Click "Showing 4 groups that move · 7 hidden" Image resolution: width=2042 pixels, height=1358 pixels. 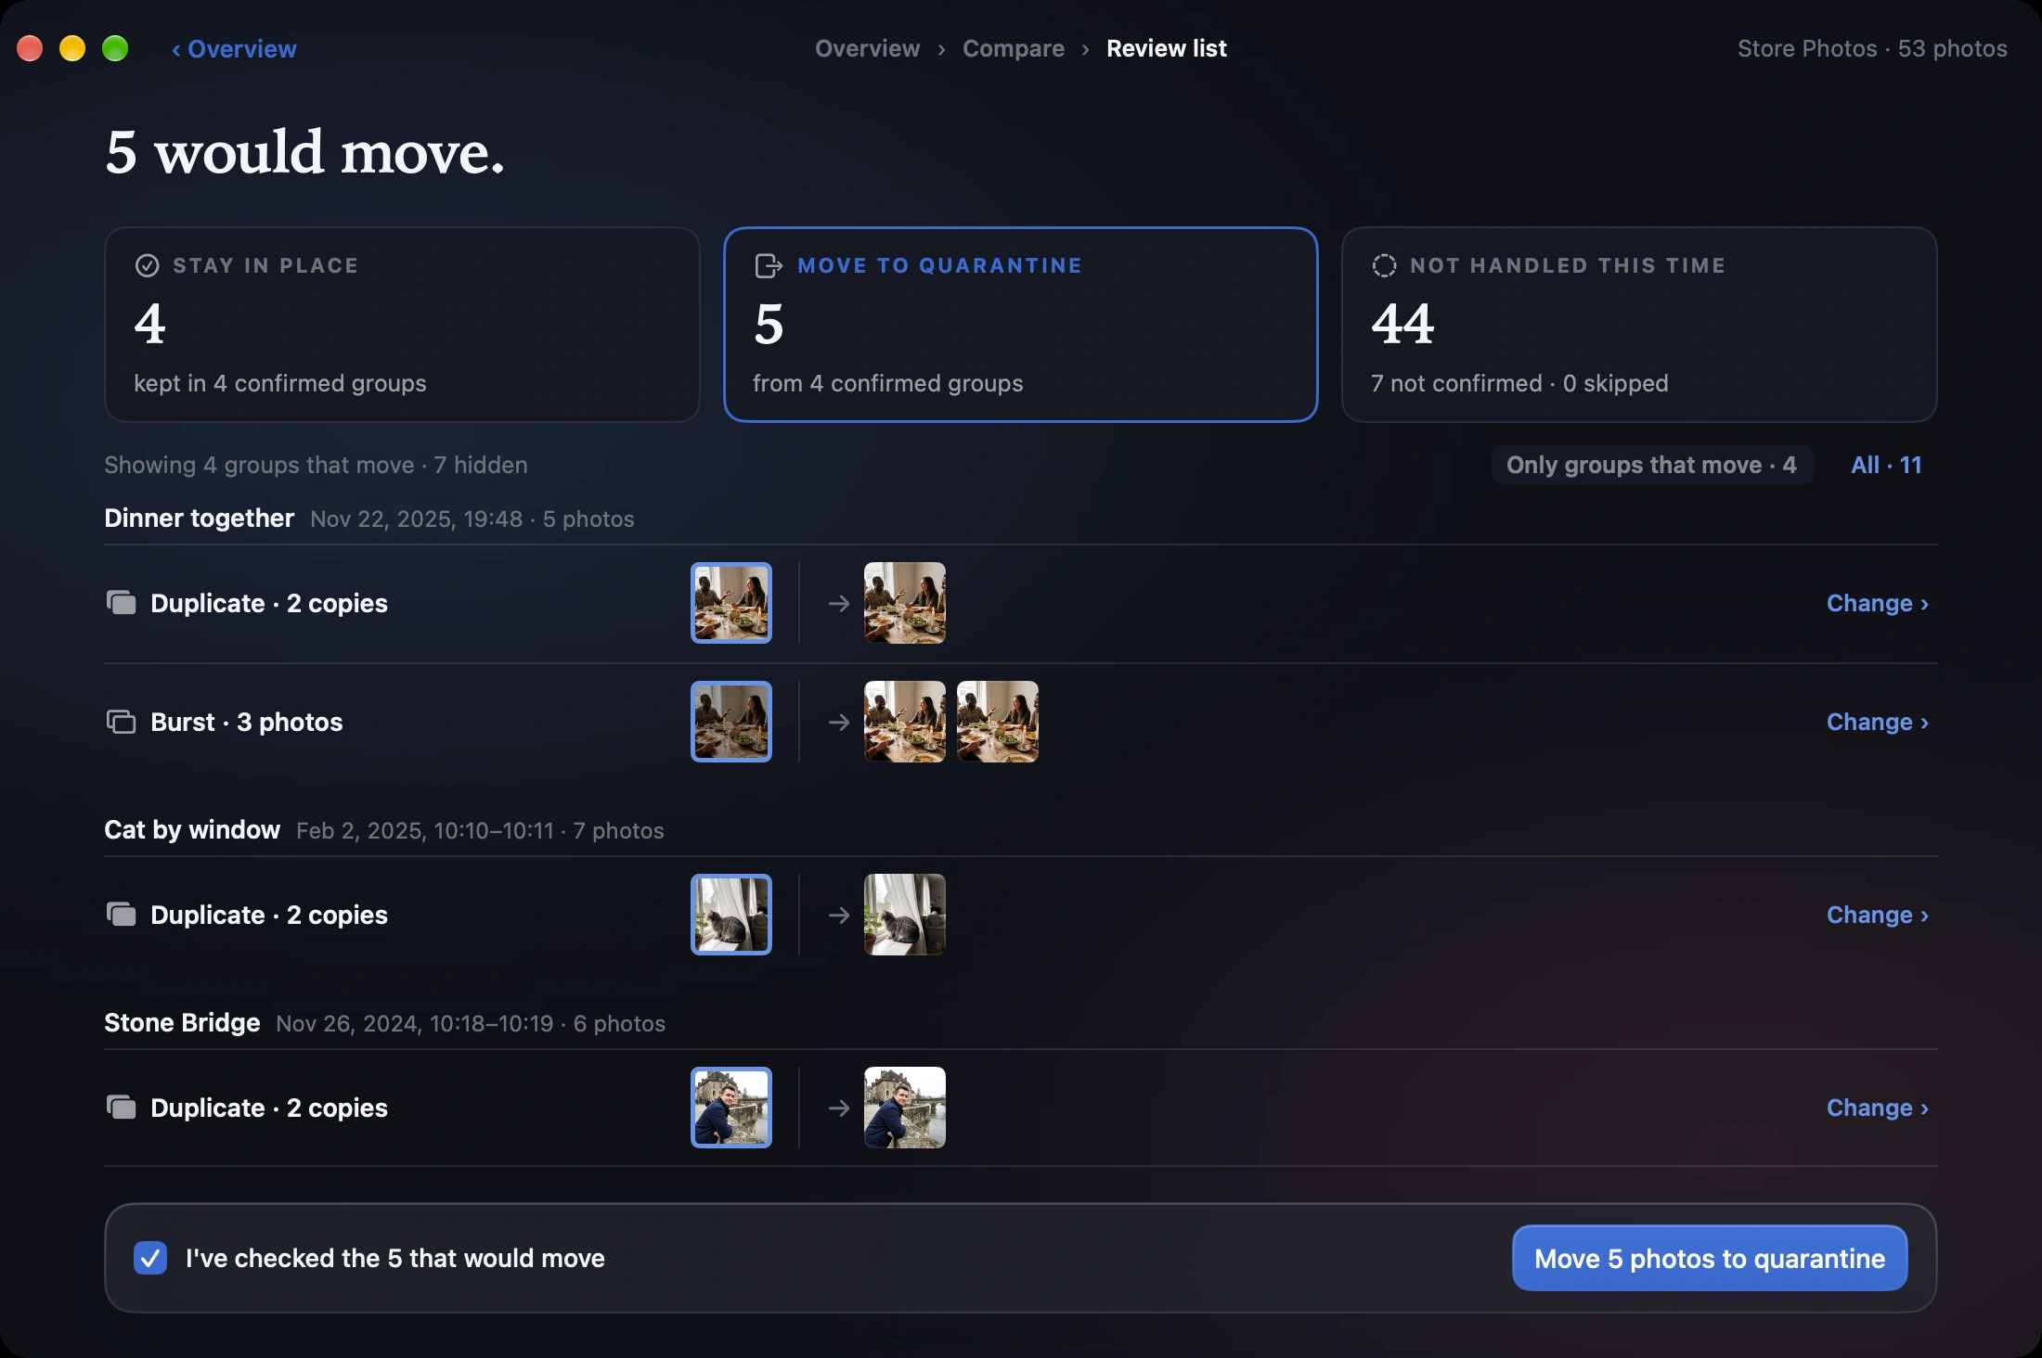[x=316, y=465]
